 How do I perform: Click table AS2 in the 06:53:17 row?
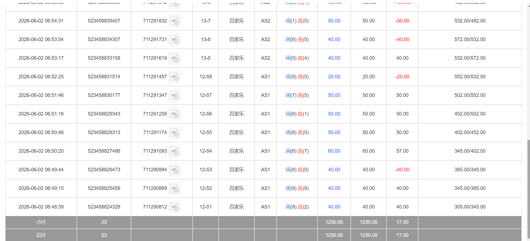pyautogui.click(x=266, y=58)
